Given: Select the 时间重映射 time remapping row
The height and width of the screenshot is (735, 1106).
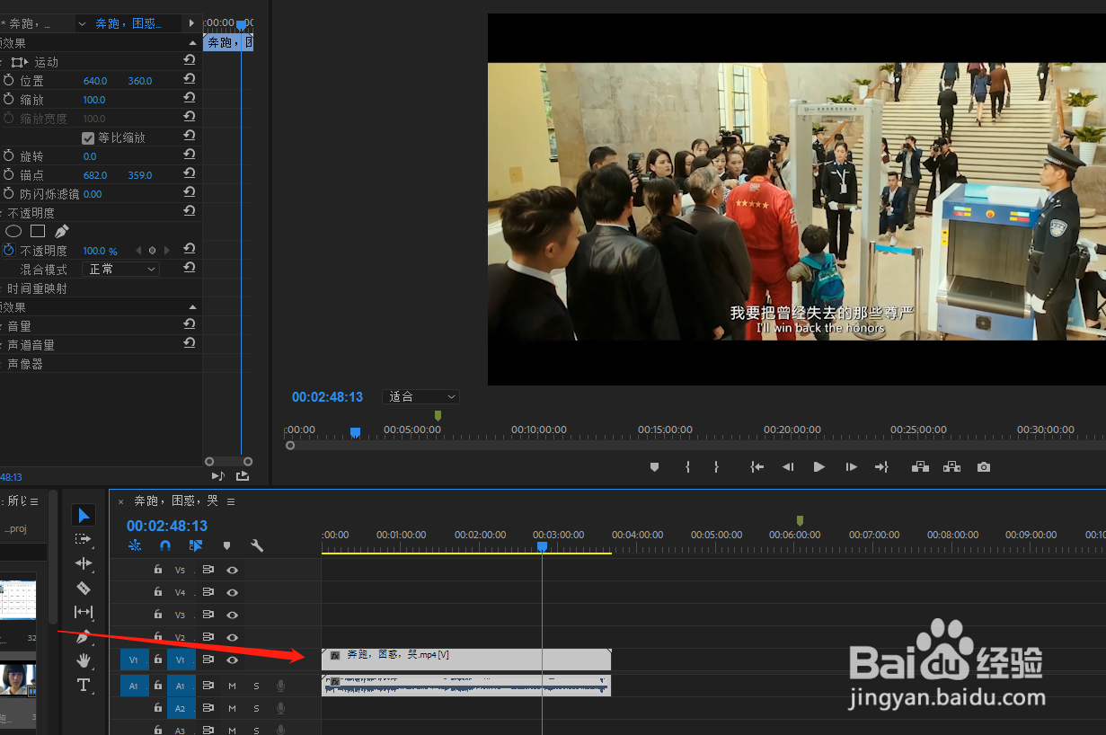Looking at the screenshot, I should click(37, 288).
